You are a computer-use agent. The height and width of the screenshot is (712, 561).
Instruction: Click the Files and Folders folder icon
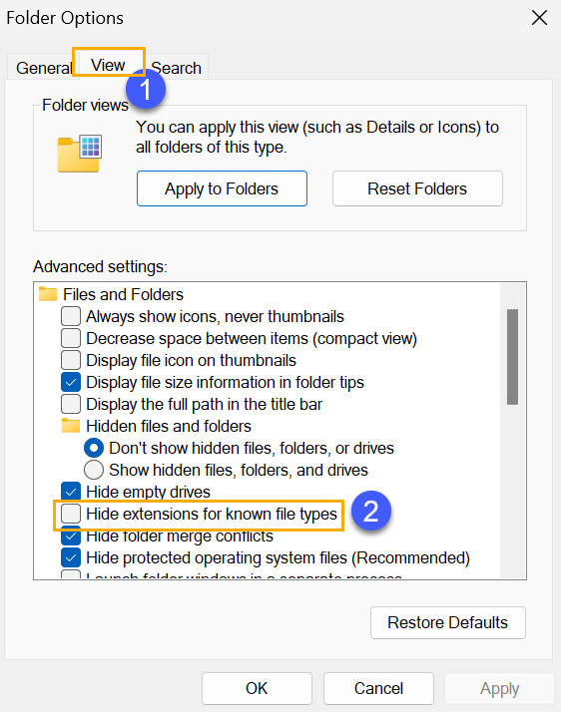point(48,294)
